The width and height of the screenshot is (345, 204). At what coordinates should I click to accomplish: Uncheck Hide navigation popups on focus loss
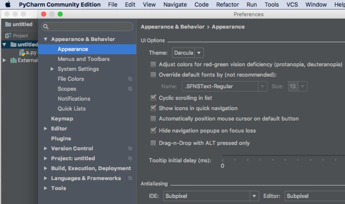point(153,130)
